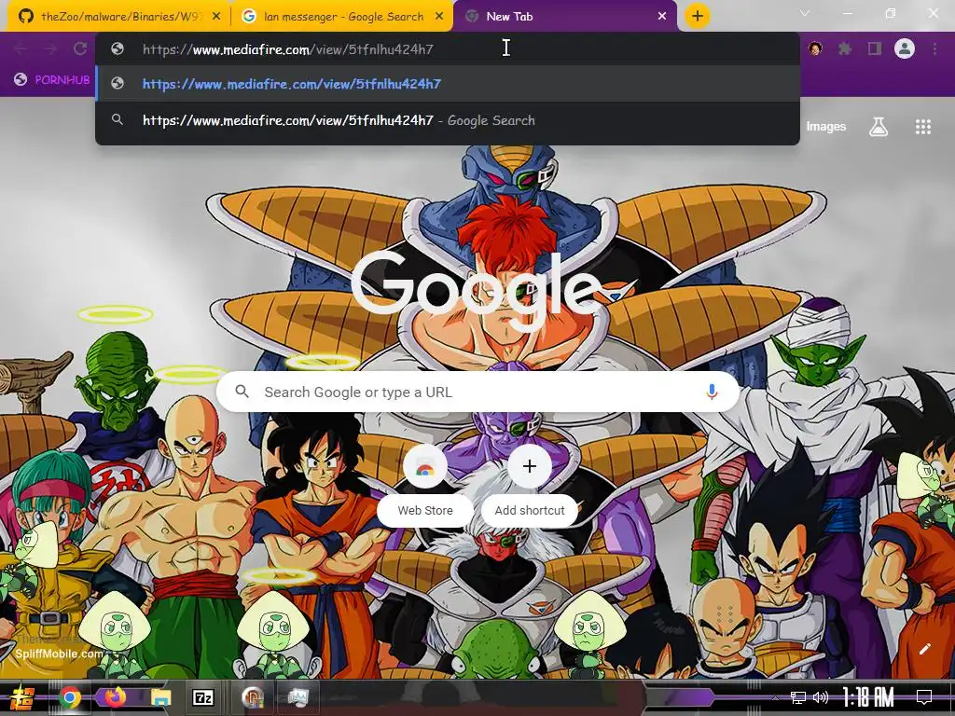Open the Chrome three-dot menu
Viewport: 955px width, 716px height.
tap(934, 48)
